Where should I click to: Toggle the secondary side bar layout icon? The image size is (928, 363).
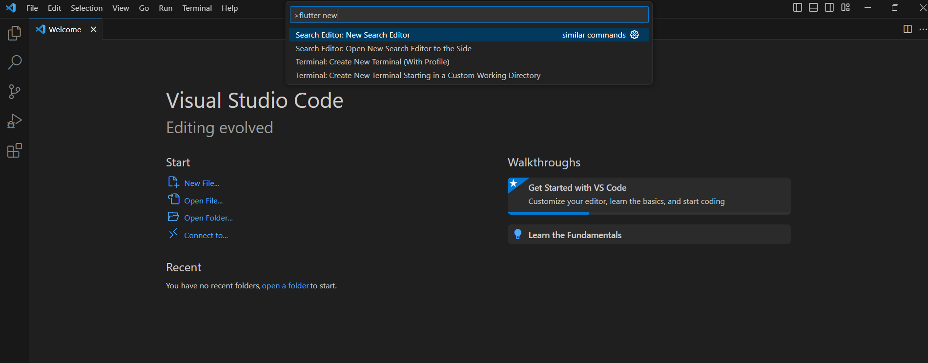click(829, 7)
